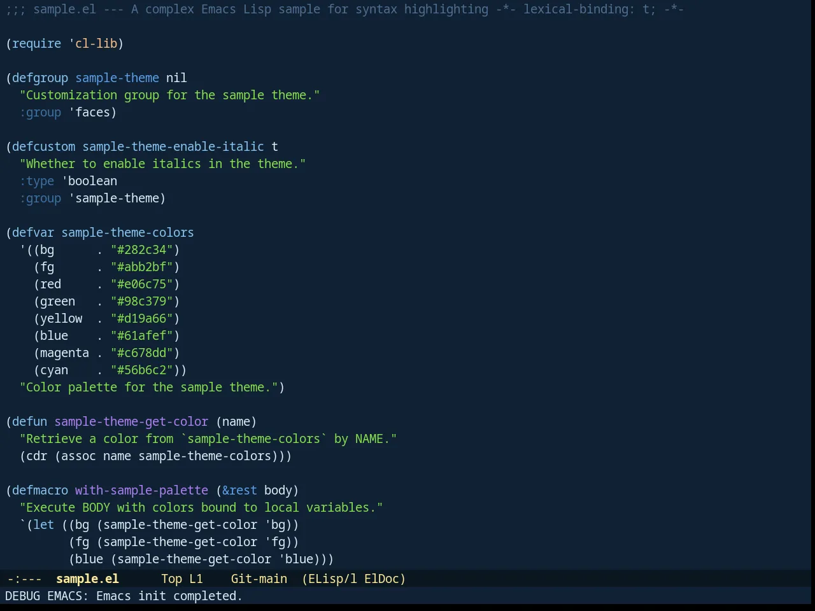Click the string "Whether to enable italics in the theme."

click(x=162, y=164)
